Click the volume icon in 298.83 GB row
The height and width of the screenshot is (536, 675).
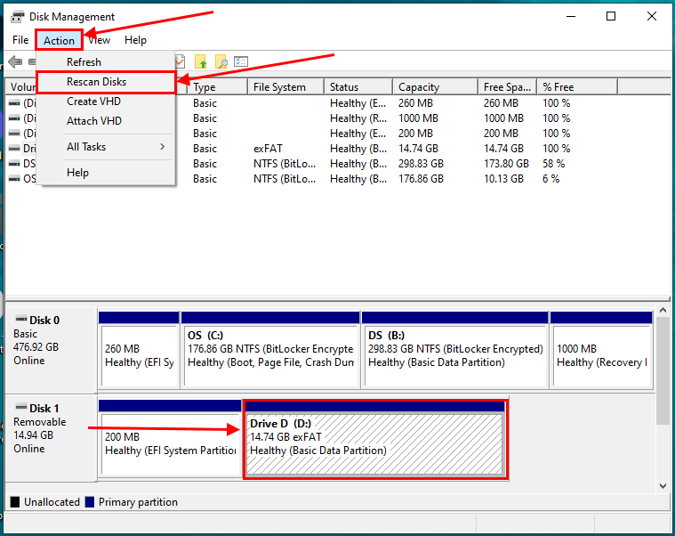point(14,163)
